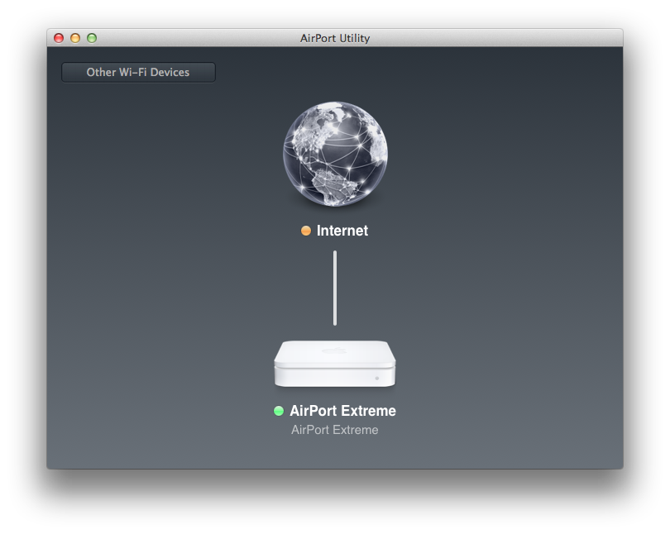
Task: Close the AirPort Utility window
Action: click(x=59, y=38)
